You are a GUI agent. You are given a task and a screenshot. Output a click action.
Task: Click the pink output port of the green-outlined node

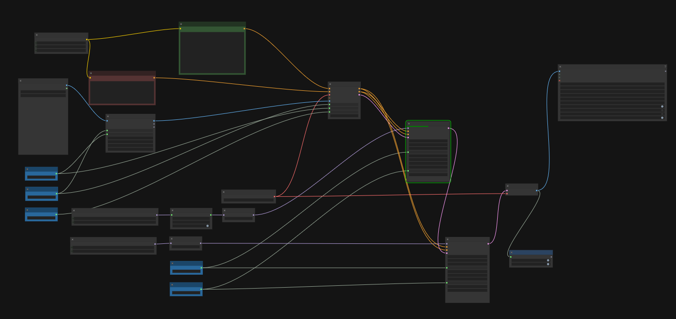coord(448,128)
